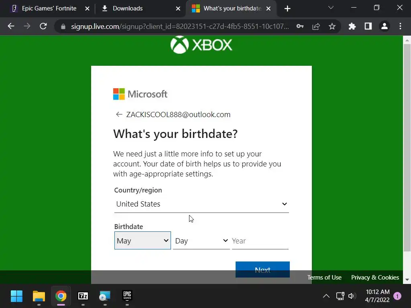Viewport: 411px width, 308px height.
Task: Go back from the email using the arrow
Action: click(119, 114)
